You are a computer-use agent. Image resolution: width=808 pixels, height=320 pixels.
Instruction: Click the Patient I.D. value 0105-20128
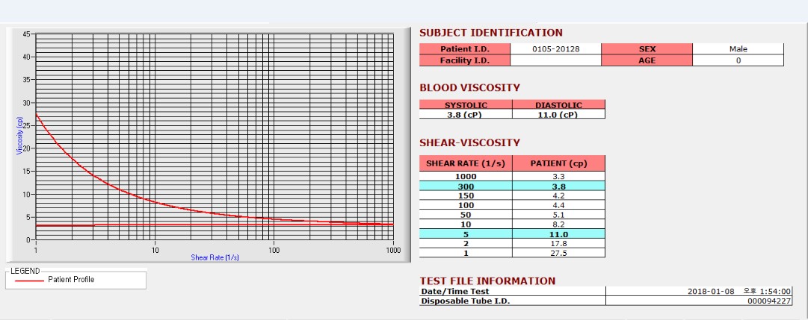click(555, 49)
